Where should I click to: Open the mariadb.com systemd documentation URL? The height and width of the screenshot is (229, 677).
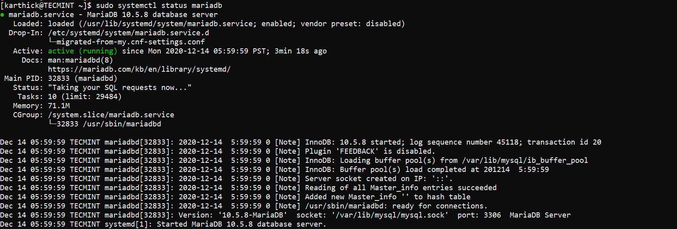click(139, 69)
